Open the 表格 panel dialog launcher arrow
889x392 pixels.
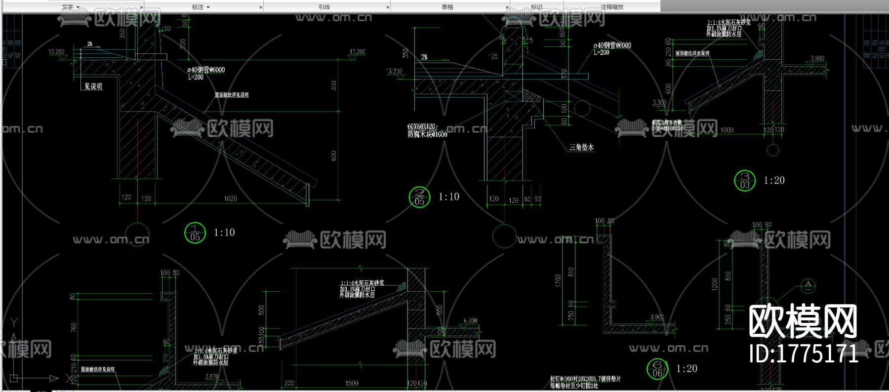[507, 7]
